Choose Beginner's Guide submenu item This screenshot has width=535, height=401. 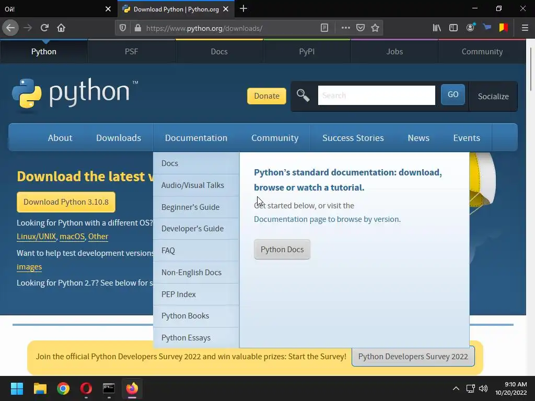[x=196, y=207]
